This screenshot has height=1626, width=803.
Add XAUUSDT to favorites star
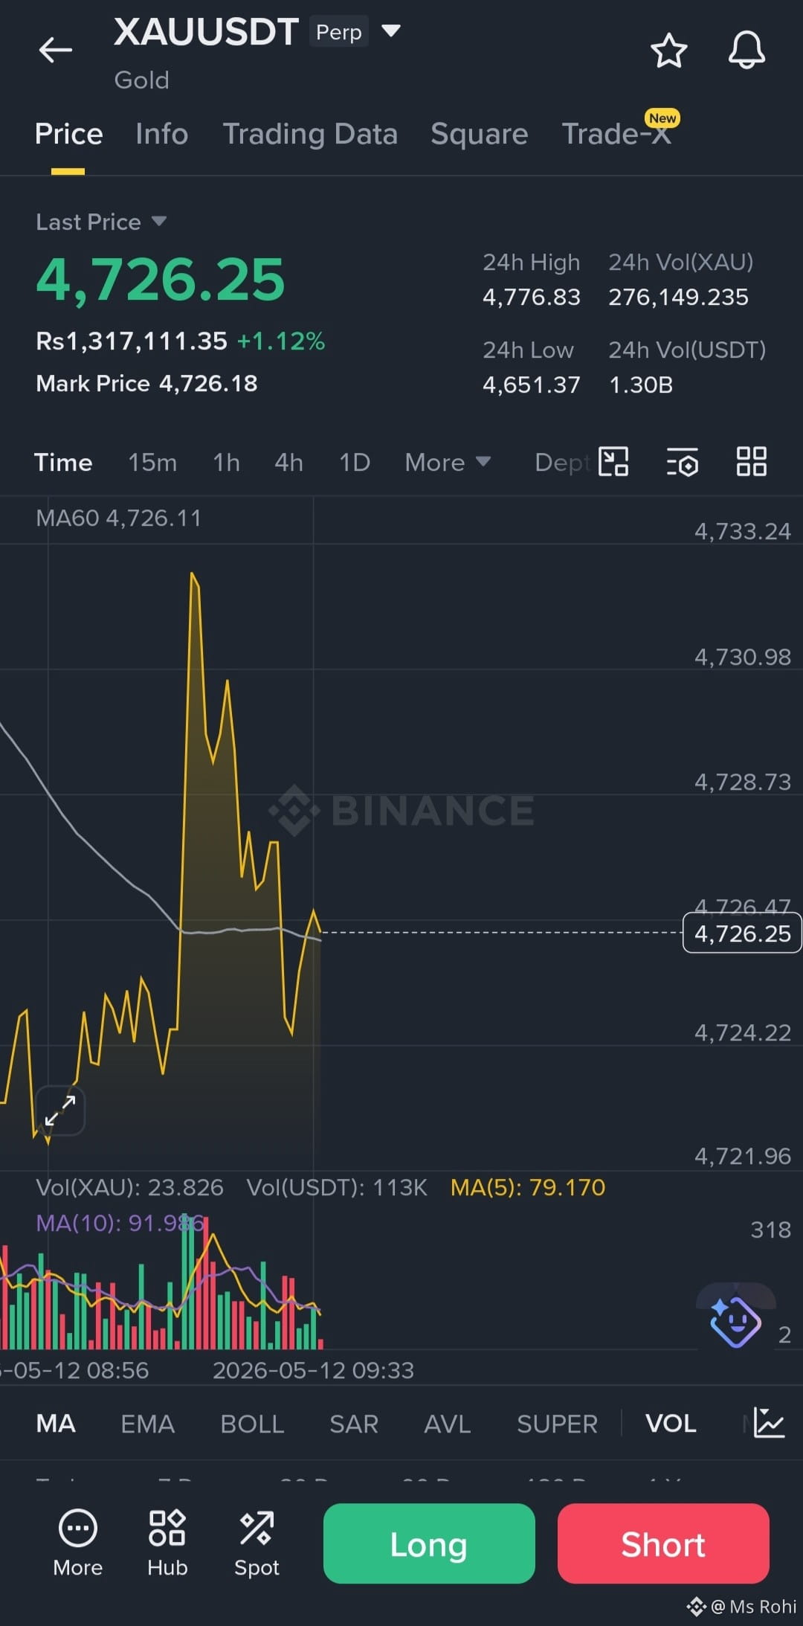point(668,51)
